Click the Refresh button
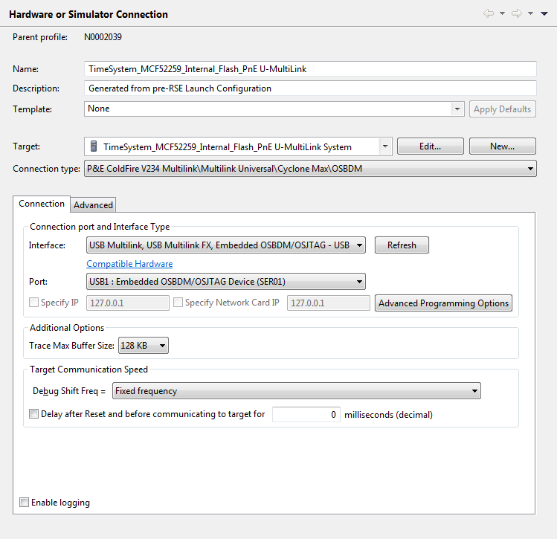 (402, 245)
